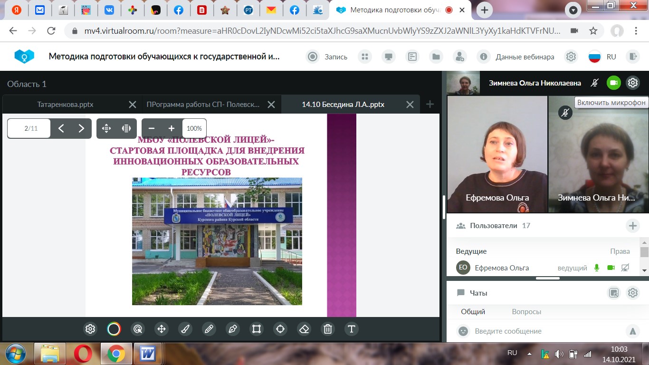
Task: Open the layout grid icon in header
Action: point(365,57)
